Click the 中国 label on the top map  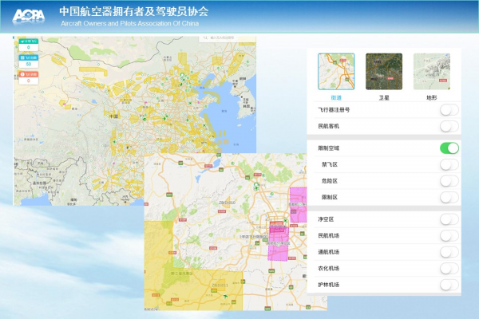pyautogui.click(x=113, y=116)
